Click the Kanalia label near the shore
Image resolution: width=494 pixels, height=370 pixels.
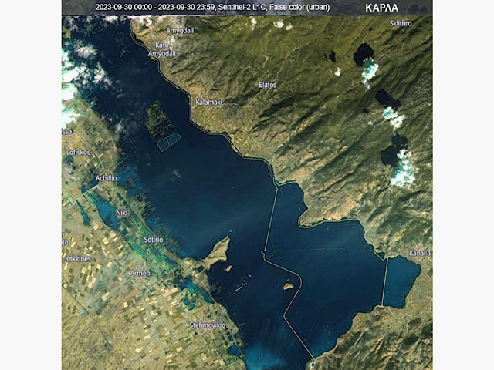pyautogui.click(x=418, y=253)
